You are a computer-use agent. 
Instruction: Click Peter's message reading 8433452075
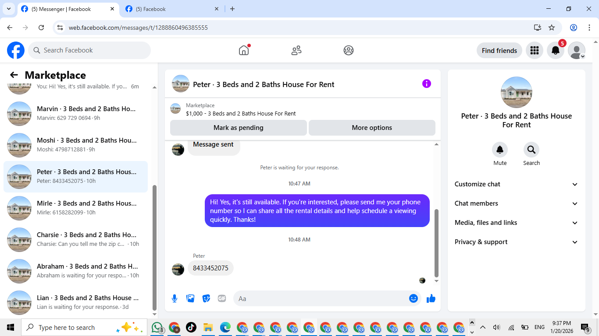coord(210,268)
